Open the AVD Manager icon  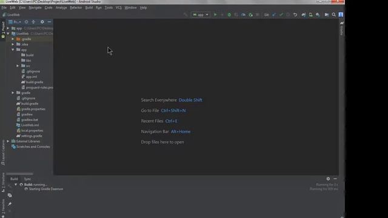click(x=310, y=15)
